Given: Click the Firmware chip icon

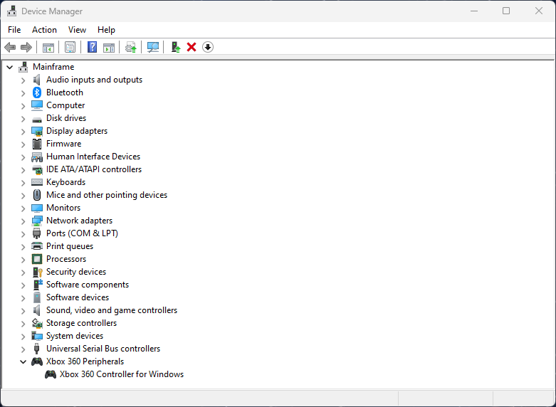Looking at the screenshot, I should coord(37,144).
